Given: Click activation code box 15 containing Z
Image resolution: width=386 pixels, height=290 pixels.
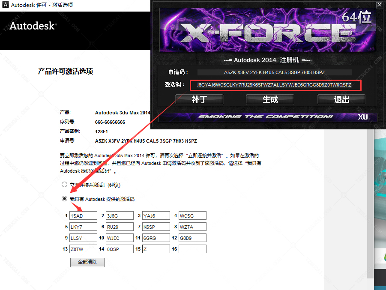Looking at the screenshot, I should click(x=156, y=249).
